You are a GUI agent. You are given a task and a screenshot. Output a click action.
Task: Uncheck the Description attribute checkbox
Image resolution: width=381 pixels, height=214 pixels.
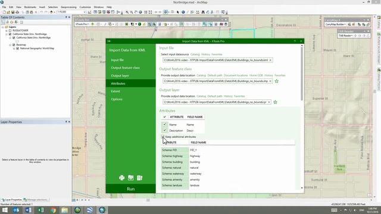tap(164, 131)
